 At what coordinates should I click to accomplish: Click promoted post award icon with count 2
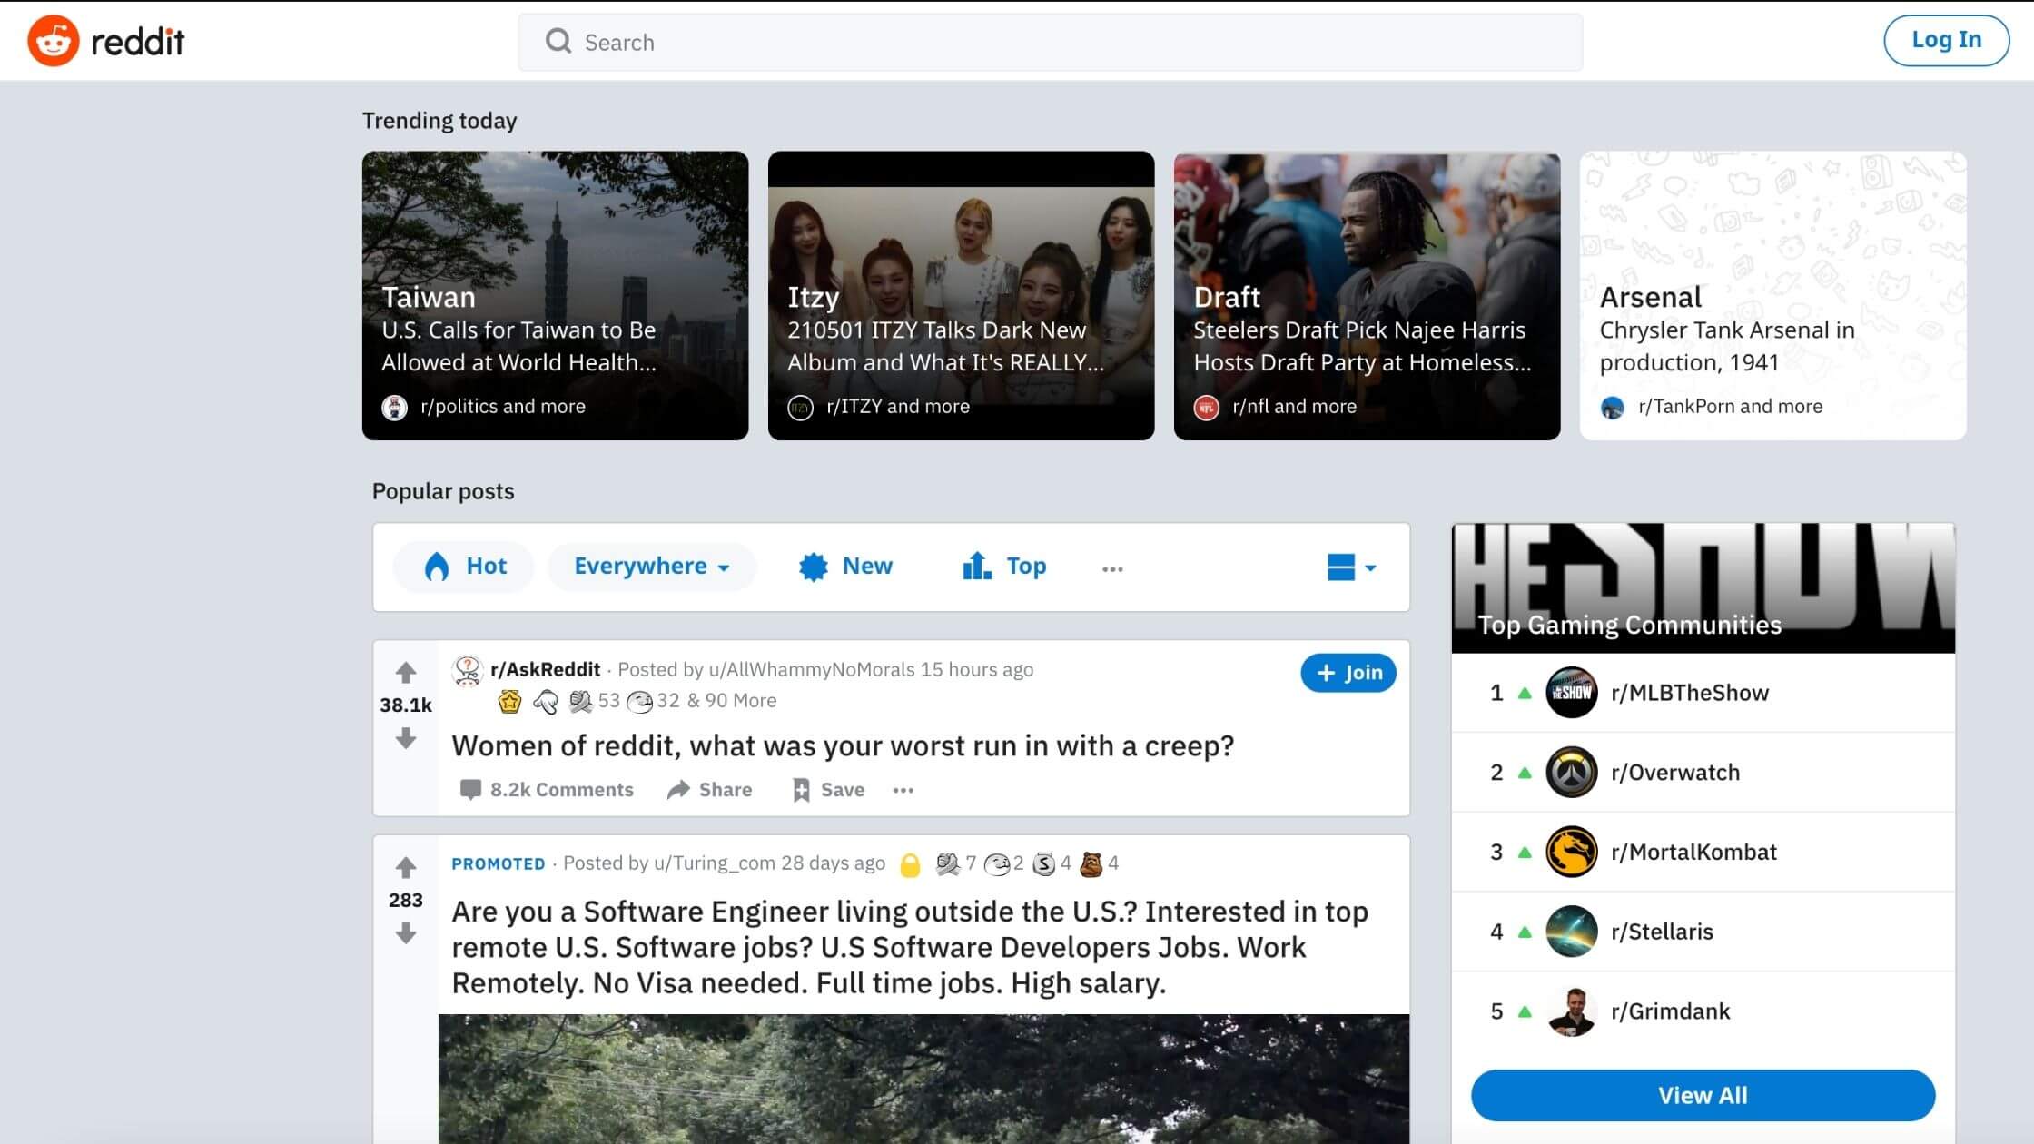pyautogui.click(x=997, y=863)
